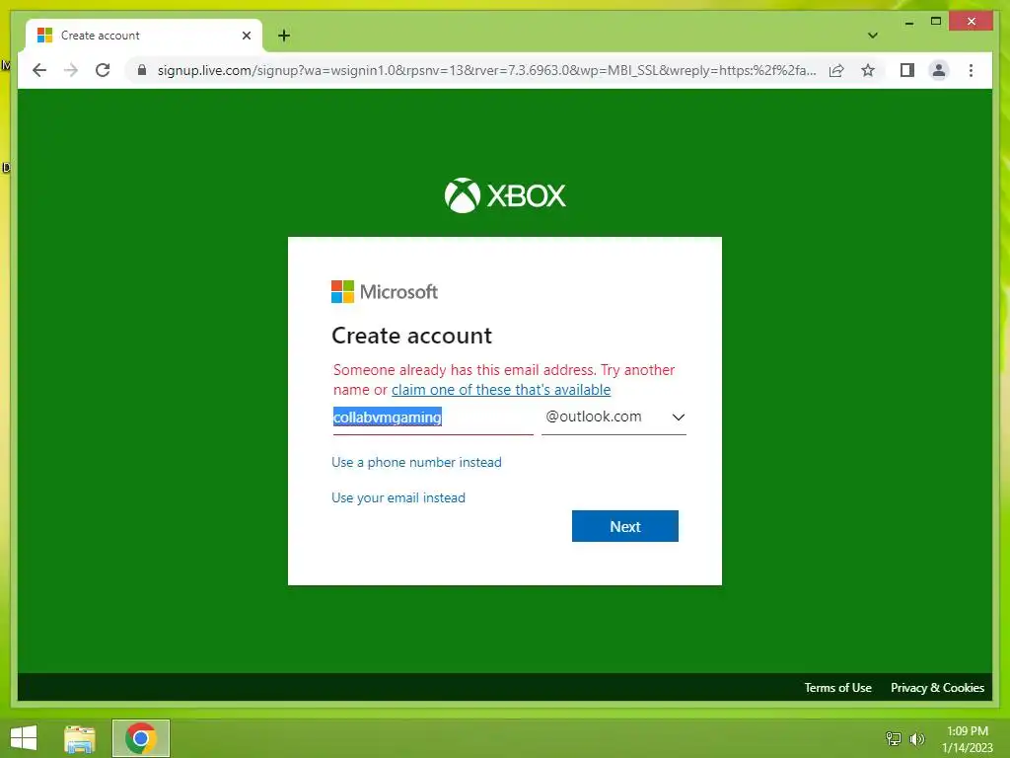Open a new browser tab
The width and height of the screenshot is (1010, 758).
[x=284, y=36]
